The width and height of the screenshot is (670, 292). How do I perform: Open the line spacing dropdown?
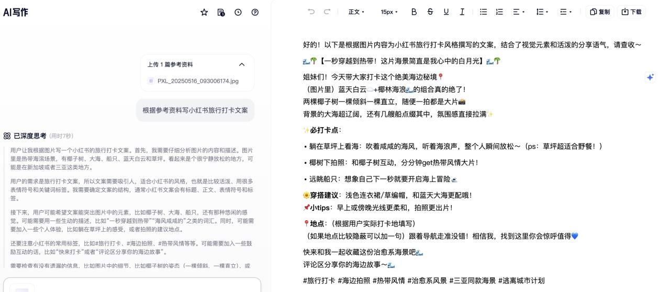point(542,12)
